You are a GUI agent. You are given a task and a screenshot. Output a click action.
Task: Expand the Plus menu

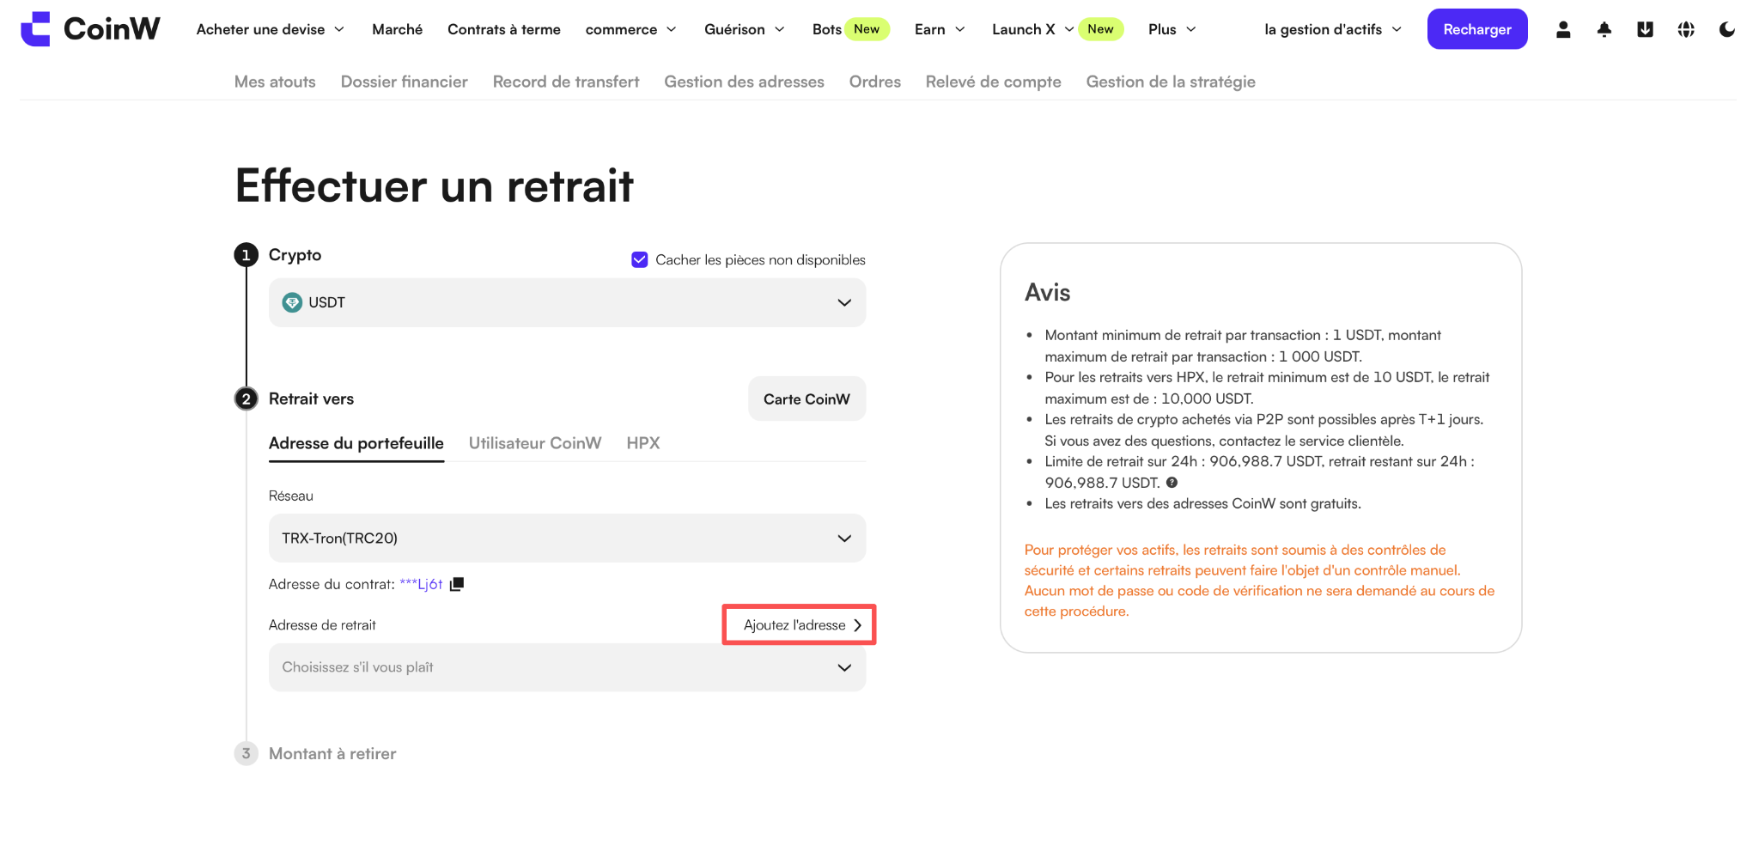pyautogui.click(x=1172, y=29)
